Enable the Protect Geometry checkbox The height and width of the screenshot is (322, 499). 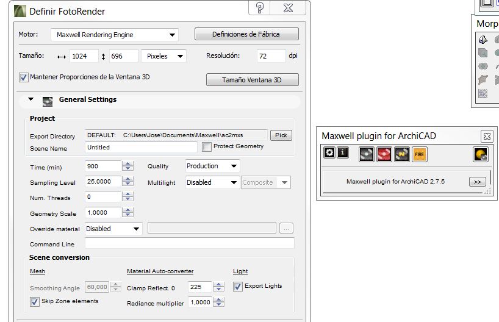[x=207, y=146]
